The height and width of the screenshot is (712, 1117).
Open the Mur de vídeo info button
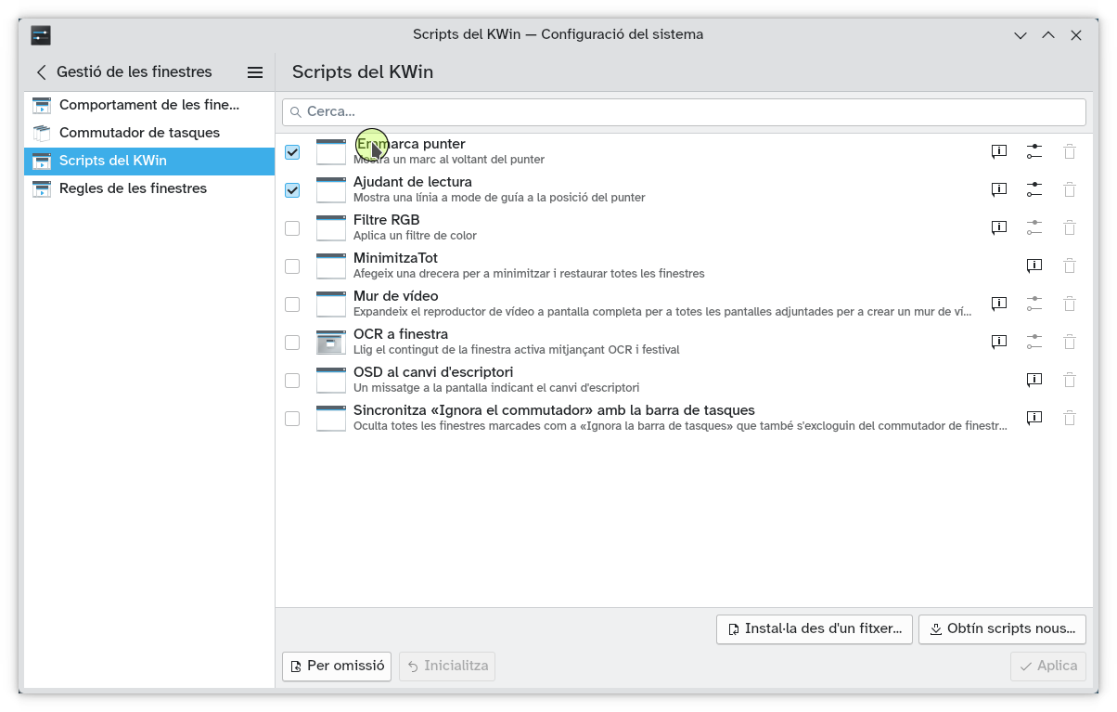point(999,304)
